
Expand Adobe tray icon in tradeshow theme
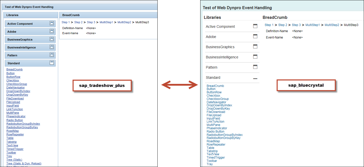click(x=52, y=31)
